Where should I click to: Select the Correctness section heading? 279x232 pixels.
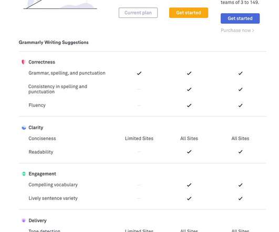pyautogui.click(x=42, y=62)
